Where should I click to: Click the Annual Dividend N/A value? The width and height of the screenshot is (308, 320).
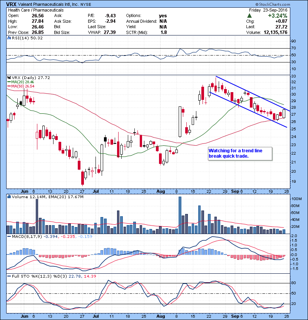(x=163, y=21)
